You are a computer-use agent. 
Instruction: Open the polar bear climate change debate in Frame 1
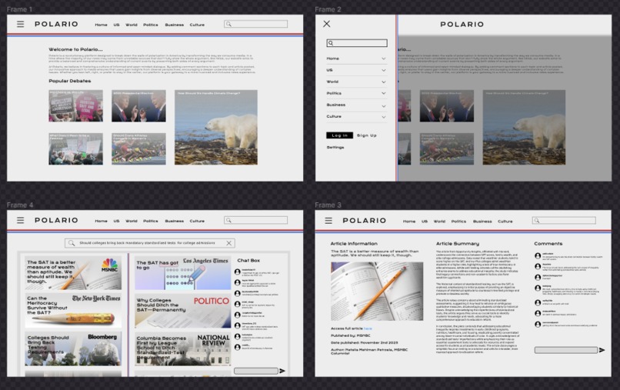(216, 128)
